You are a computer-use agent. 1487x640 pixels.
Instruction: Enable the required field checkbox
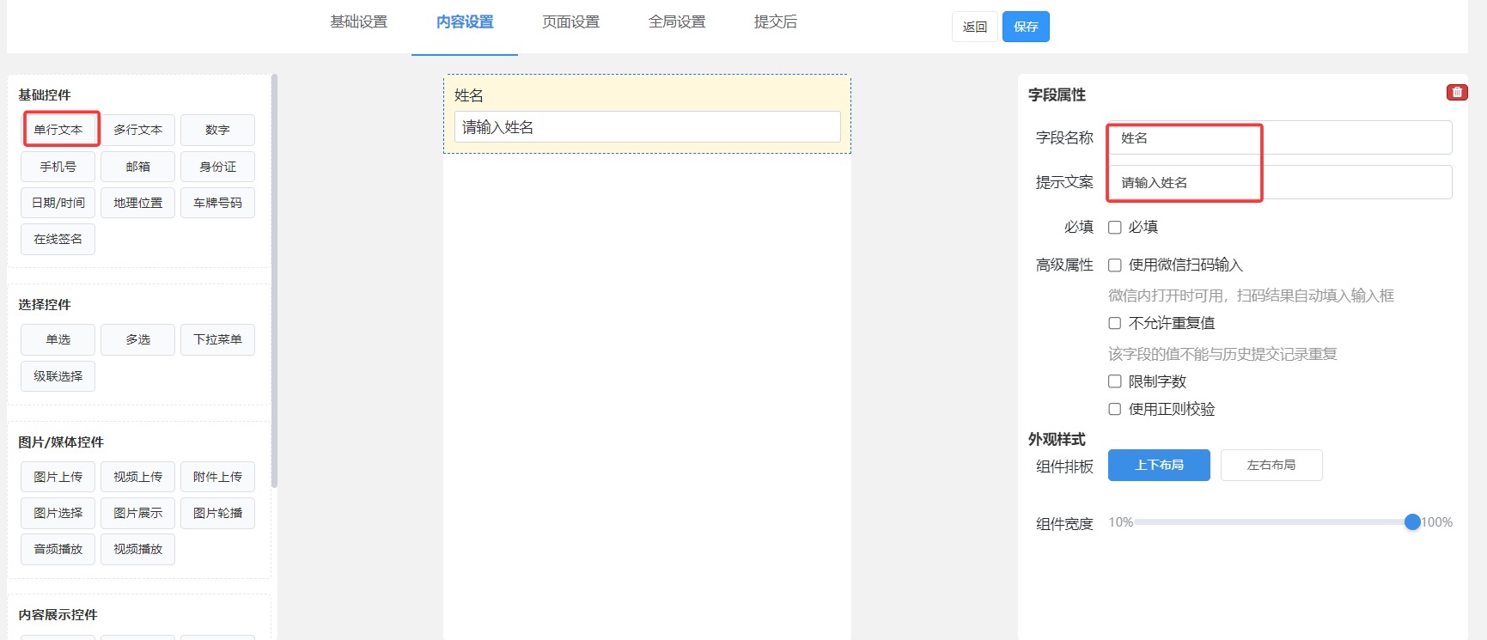point(1115,228)
